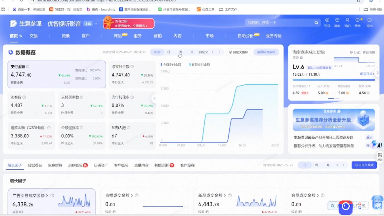This screenshot has height=216, width=384.
Task: Open the AI assistant floating icon
Action: click(376, 144)
